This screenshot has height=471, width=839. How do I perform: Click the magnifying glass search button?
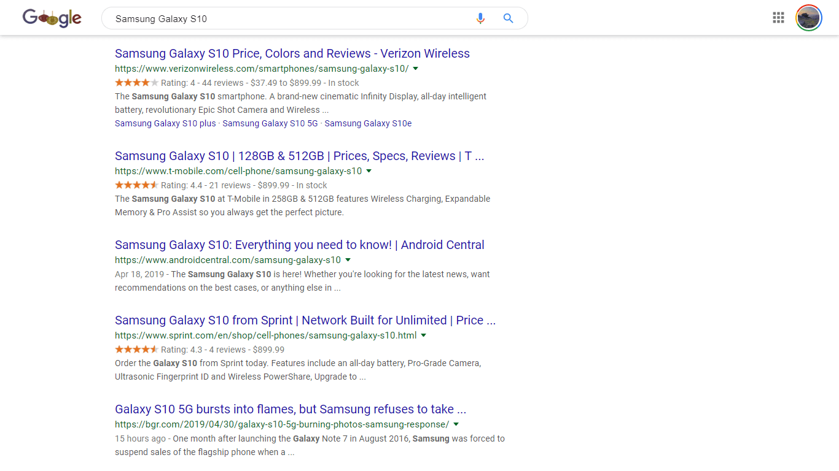508,18
